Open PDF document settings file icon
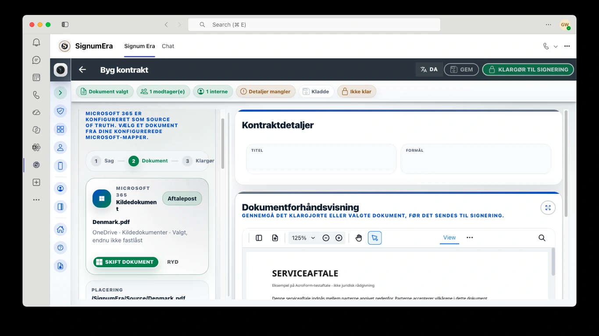The height and width of the screenshot is (336, 599). (x=275, y=238)
